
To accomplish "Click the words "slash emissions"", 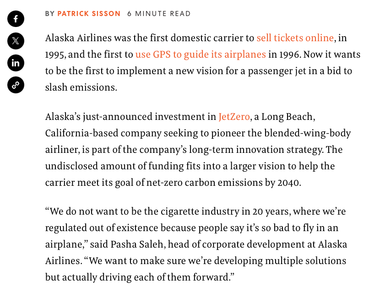I will (x=81, y=87).
